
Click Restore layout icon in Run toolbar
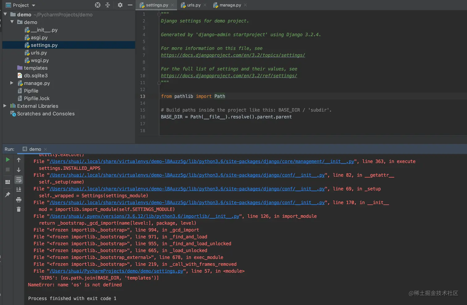coord(8,182)
